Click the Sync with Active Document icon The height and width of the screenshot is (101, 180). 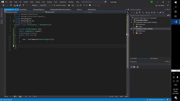[147, 13]
